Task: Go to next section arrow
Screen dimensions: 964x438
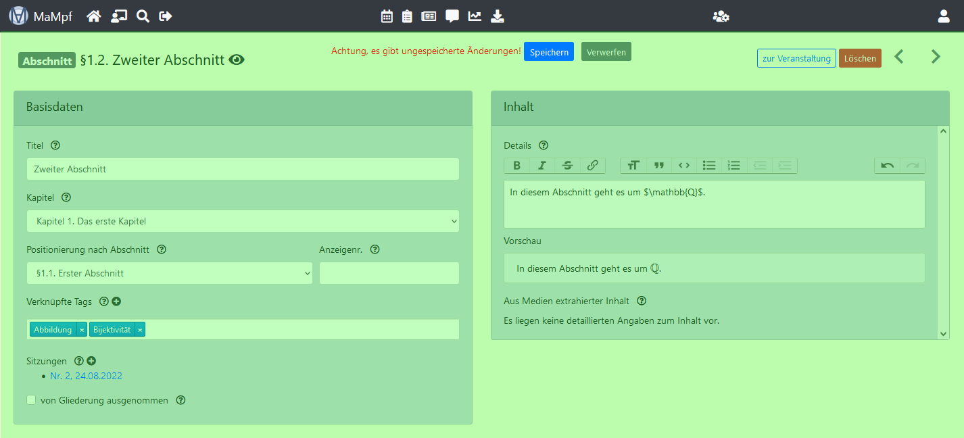Action: pyautogui.click(x=936, y=57)
